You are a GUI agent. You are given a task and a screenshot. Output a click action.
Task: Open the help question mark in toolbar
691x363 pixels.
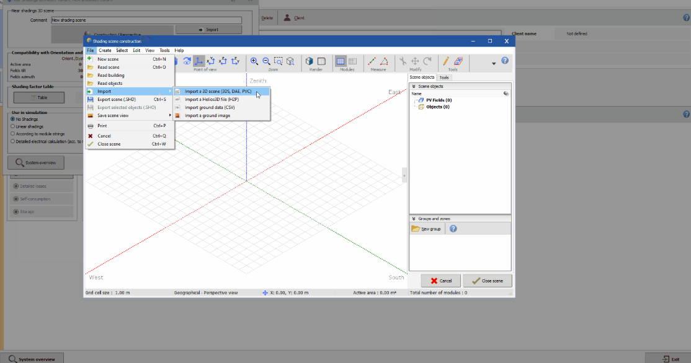(x=505, y=61)
